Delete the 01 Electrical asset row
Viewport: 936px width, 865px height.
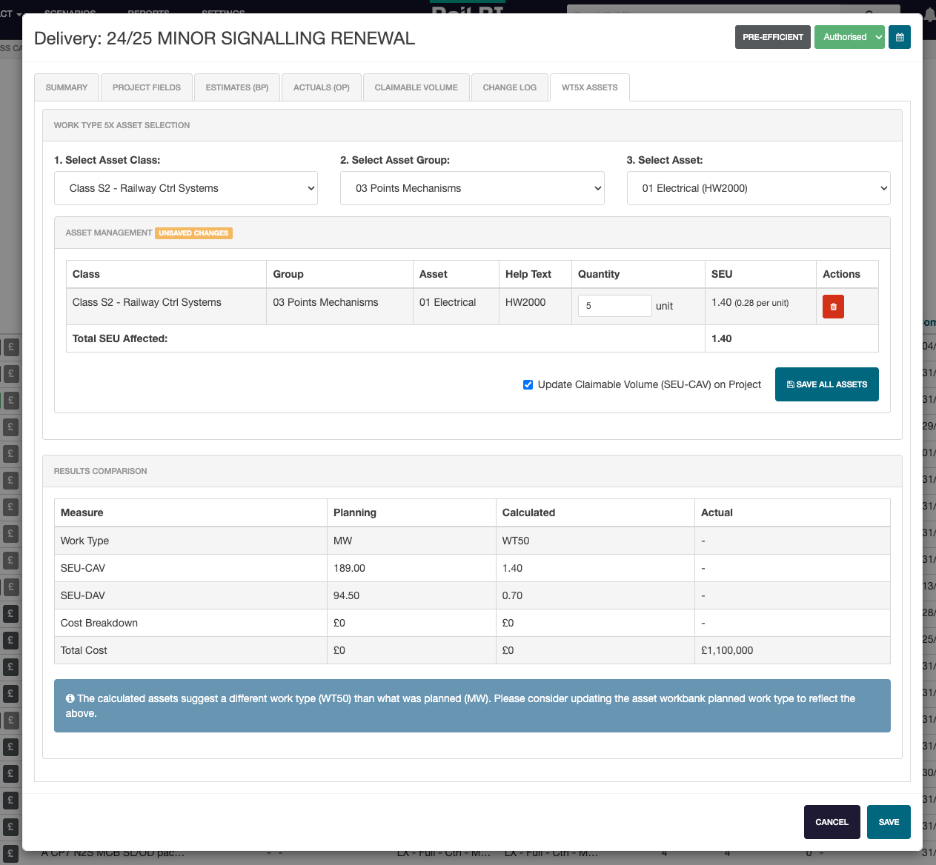coord(833,307)
